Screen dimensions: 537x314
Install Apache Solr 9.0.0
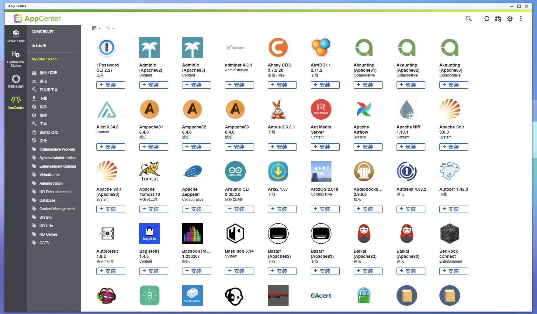[x=454, y=147]
